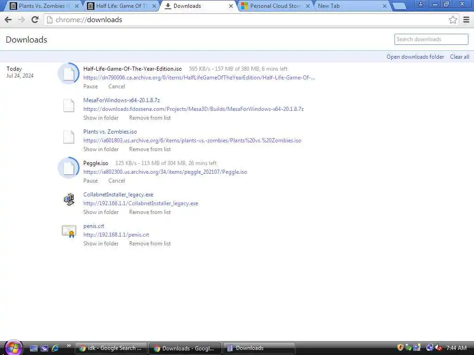Open Plants vs. Zombies.iso file
474x355 pixels.
(110, 132)
